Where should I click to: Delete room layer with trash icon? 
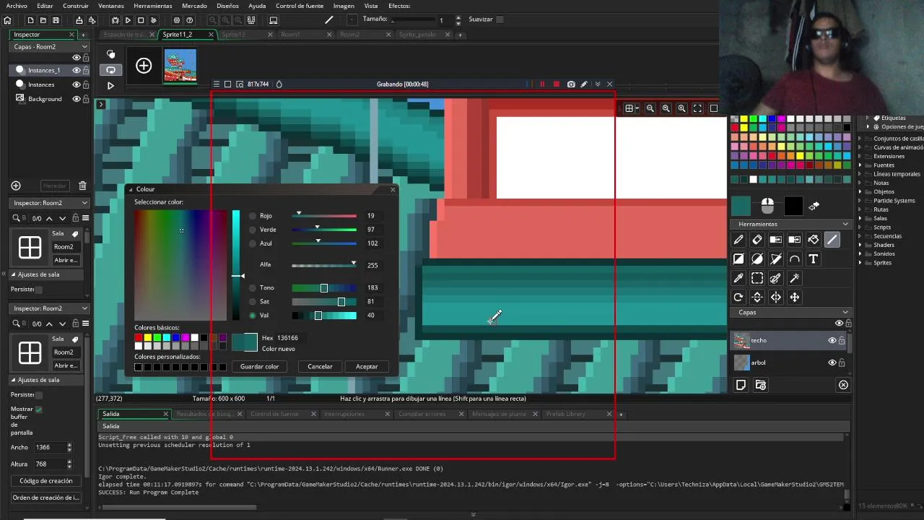coord(82,186)
